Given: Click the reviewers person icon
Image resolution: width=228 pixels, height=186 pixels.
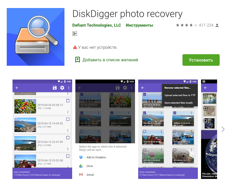Looking at the screenshot, I should pyautogui.click(x=217, y=25).
